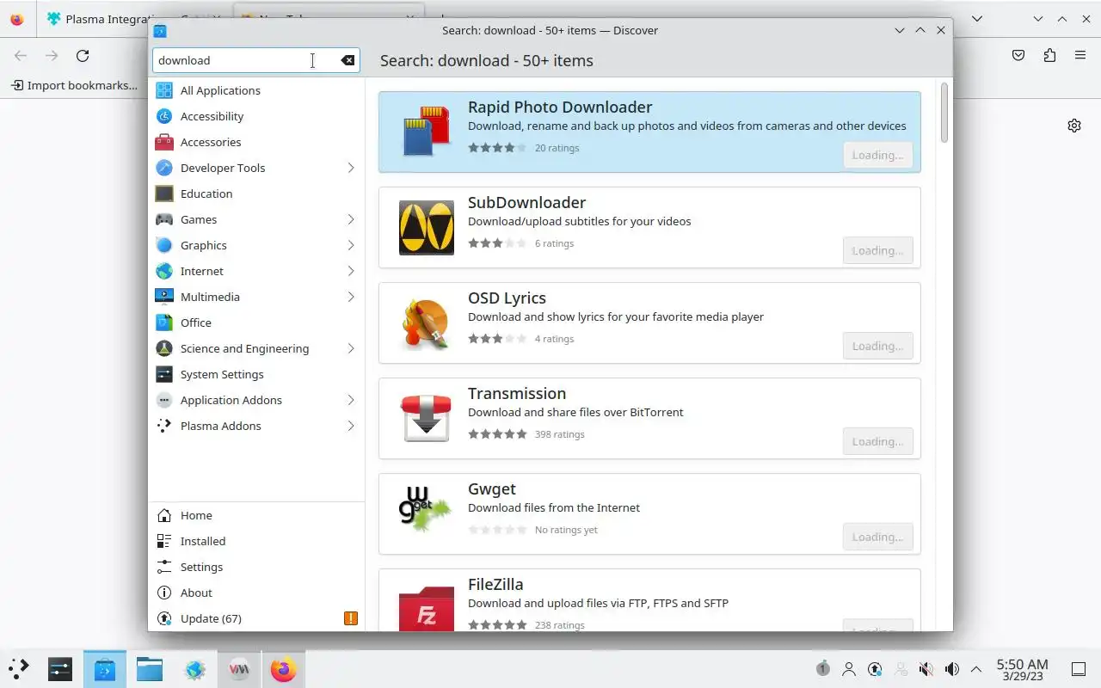Click Import bookmarks in Firefox

coord(74,85)
